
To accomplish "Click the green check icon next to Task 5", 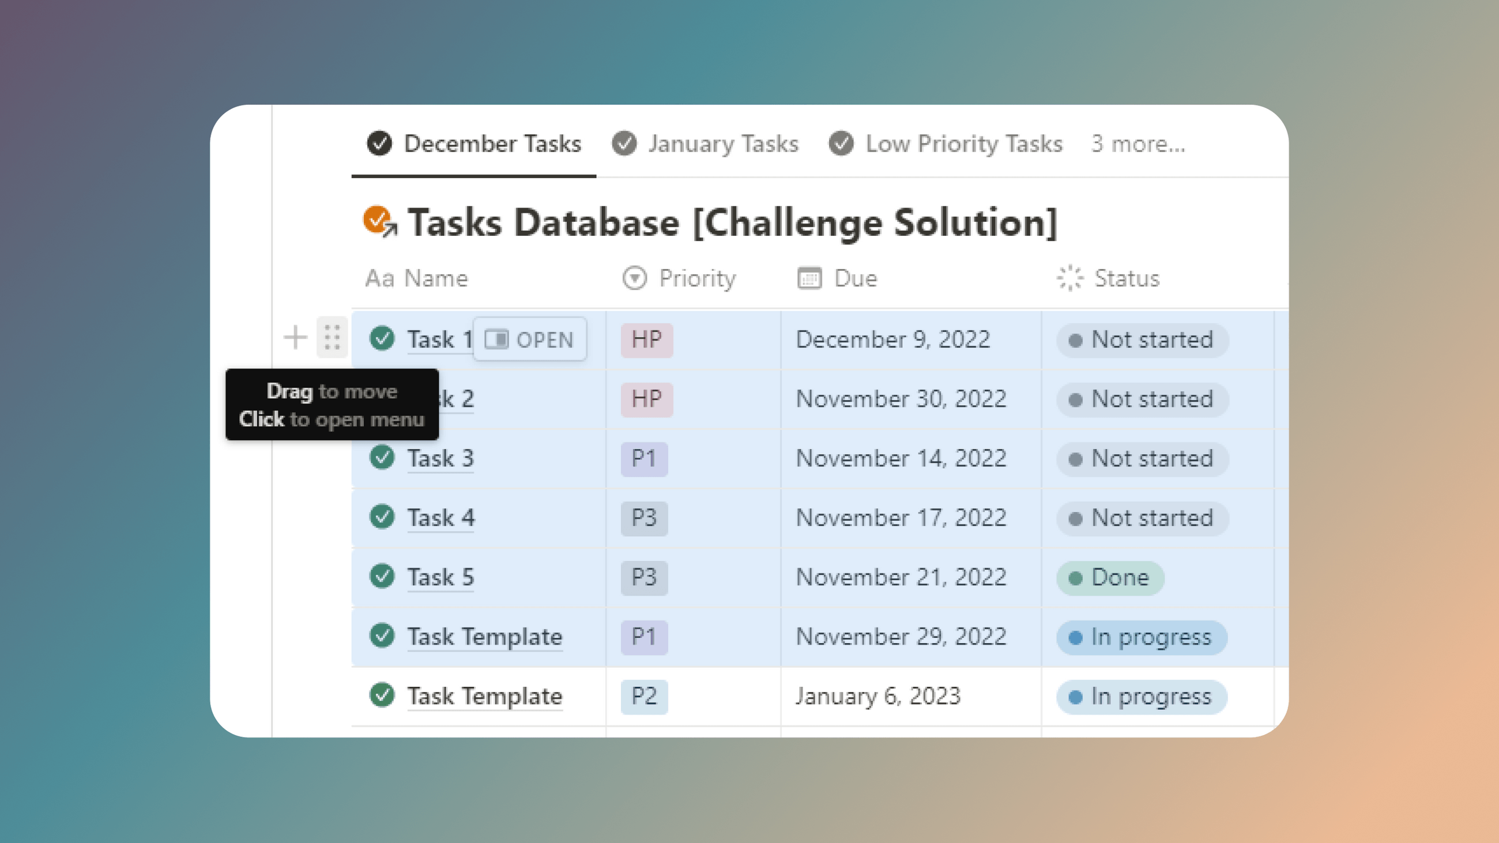I will [382, 577].
